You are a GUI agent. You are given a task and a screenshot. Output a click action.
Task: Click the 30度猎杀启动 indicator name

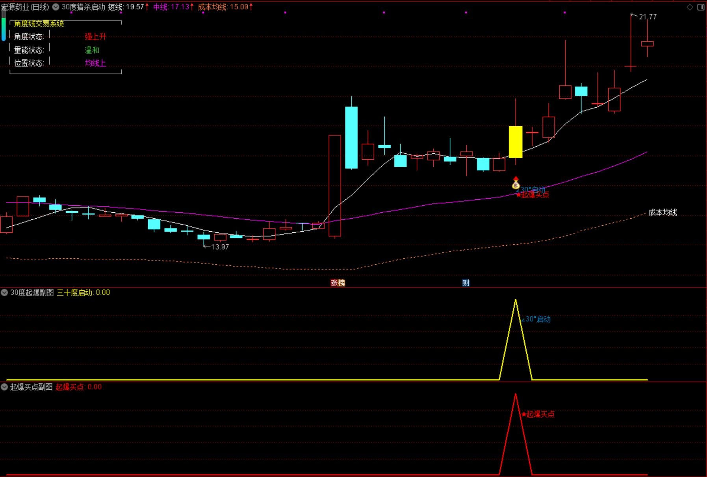click(84, 7)
